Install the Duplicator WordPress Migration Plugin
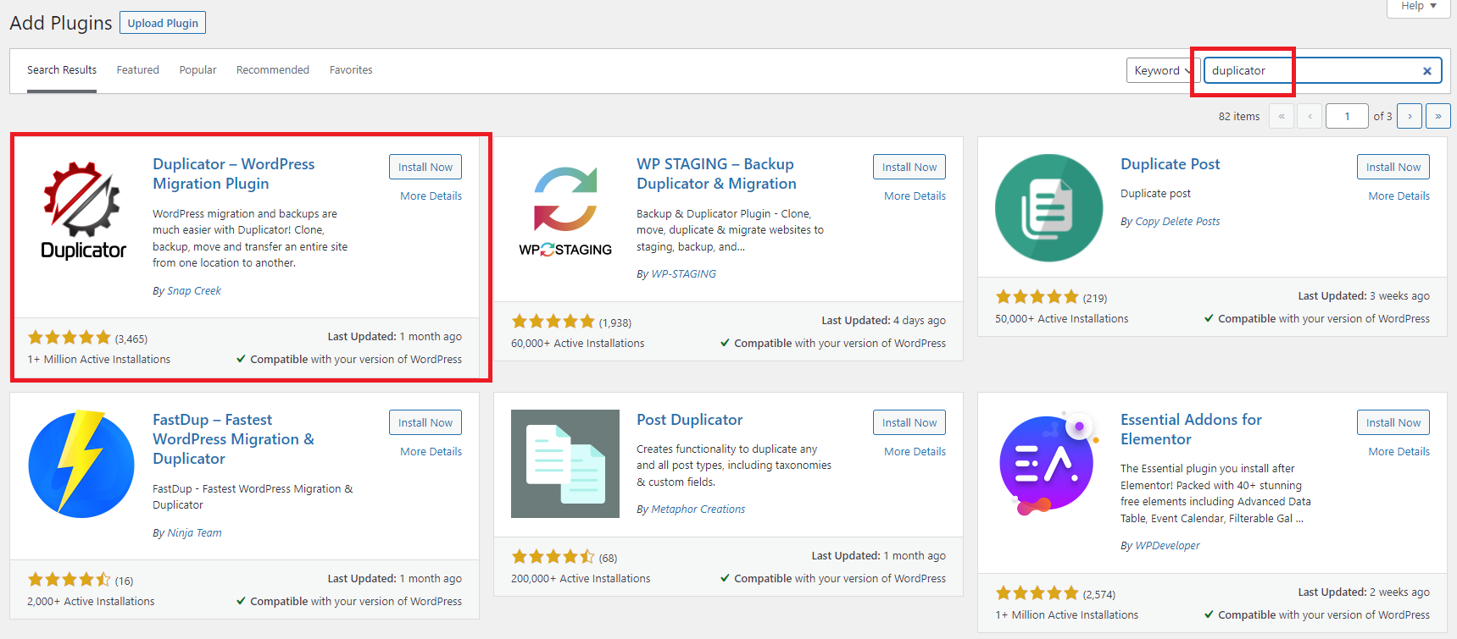 click(425, 167)
